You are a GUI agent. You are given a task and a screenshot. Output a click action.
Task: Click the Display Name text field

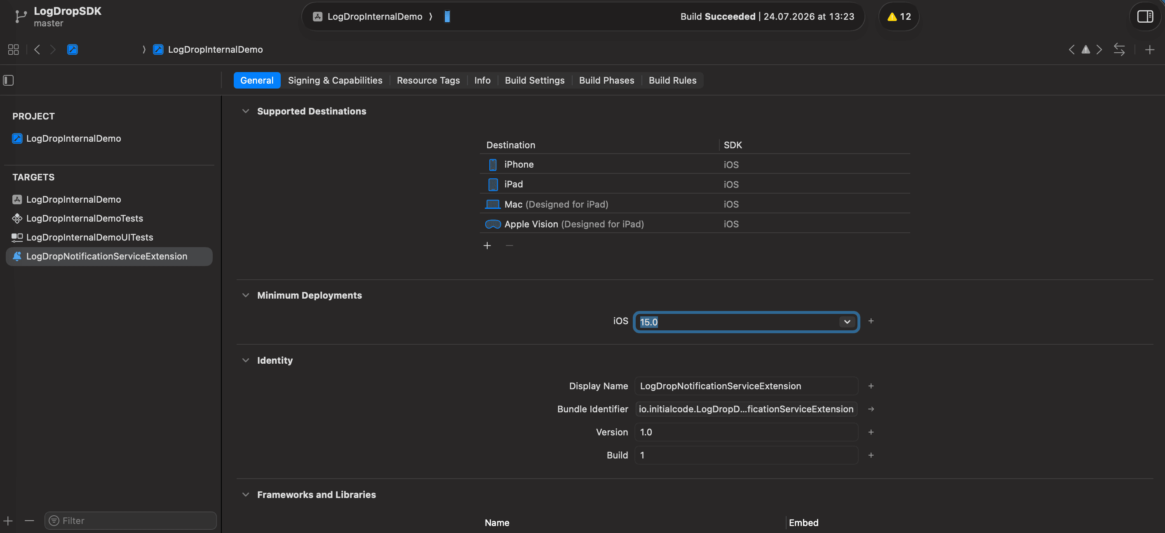coord(746,386)
